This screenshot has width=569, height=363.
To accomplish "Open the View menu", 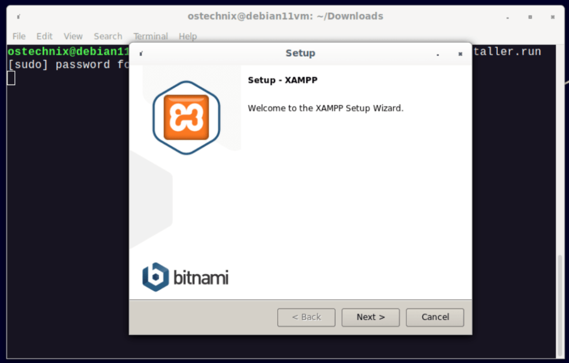I will point(73,36).
